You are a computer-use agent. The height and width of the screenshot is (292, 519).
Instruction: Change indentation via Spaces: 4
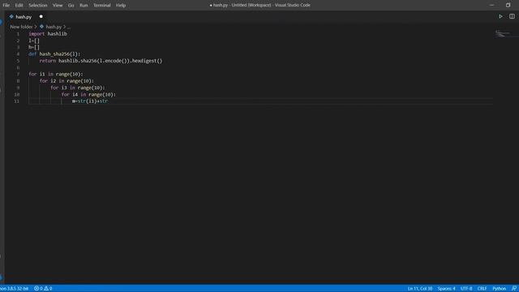[446, 289]
